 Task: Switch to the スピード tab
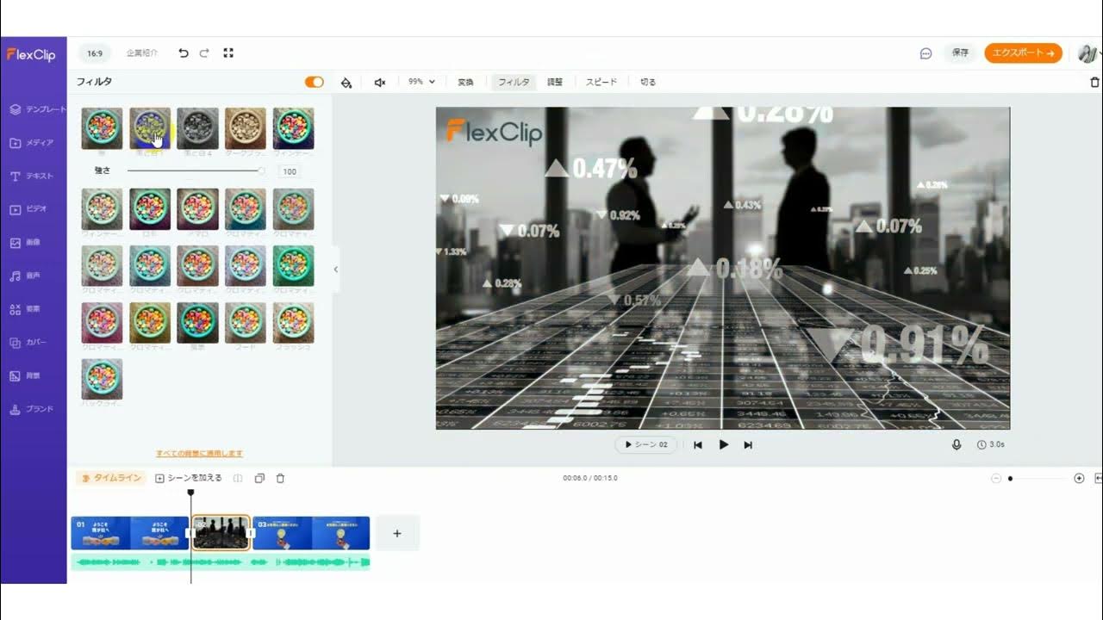click(x=601, y=83)
